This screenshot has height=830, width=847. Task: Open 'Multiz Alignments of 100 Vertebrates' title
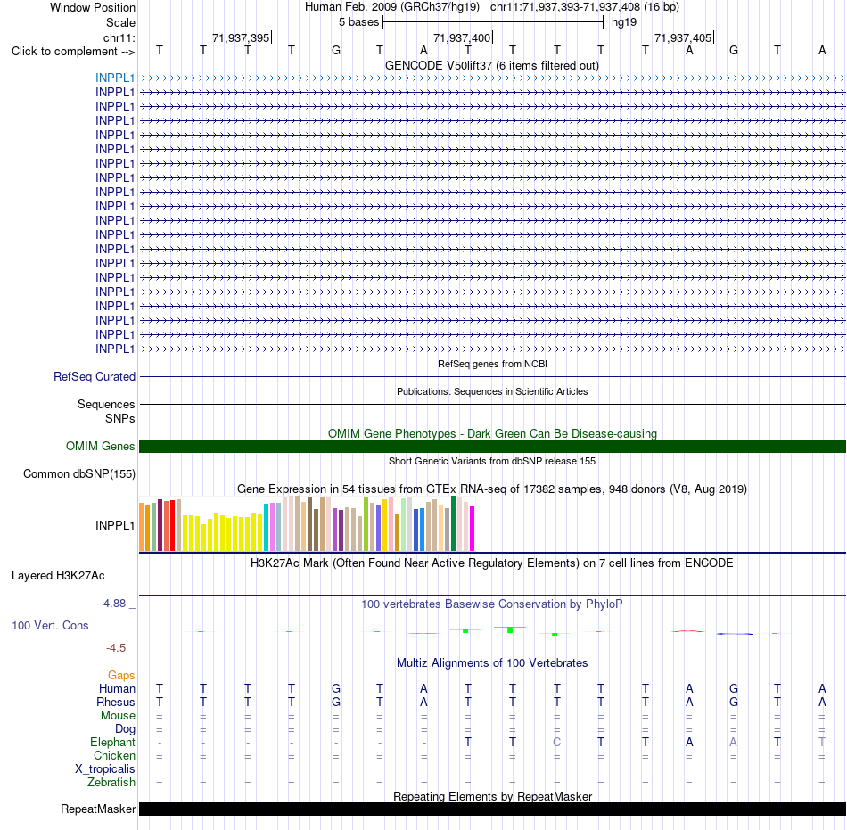click(492, 662)
